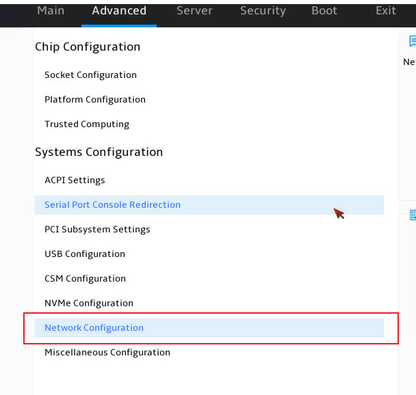Click the Chip Configuration heading

pos(88,47)
